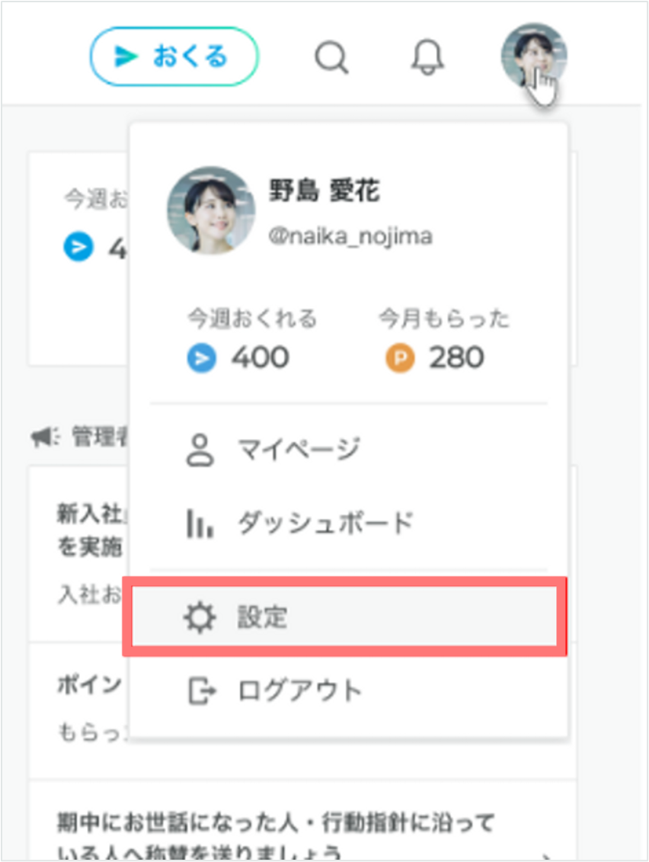This screenshot has width=649, height=862.
Task: Click the user name 野島 愛花
Action: click(x=324, y=191)
